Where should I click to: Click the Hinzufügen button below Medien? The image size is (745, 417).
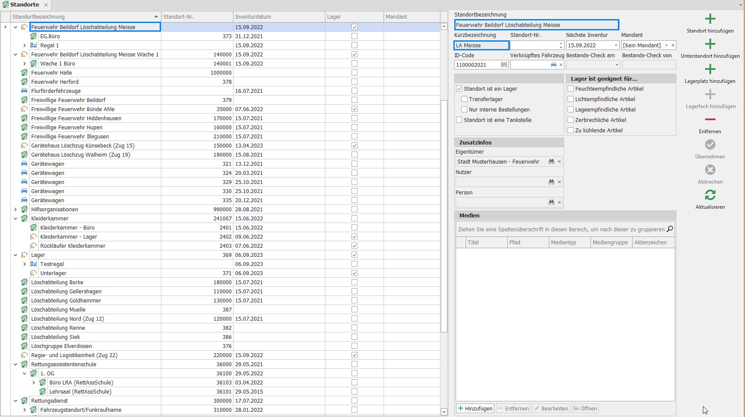[475, 409]
